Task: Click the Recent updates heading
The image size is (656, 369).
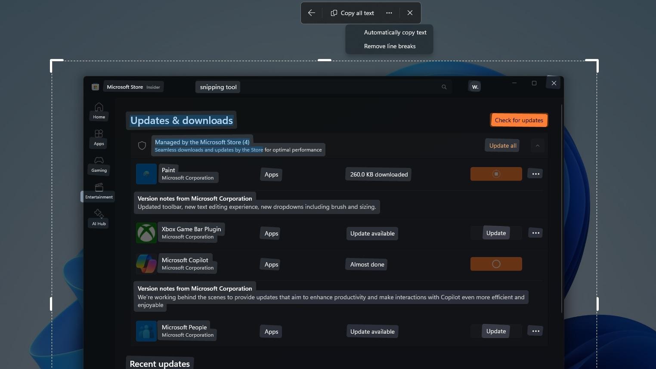Action: (x=160, y=364)
